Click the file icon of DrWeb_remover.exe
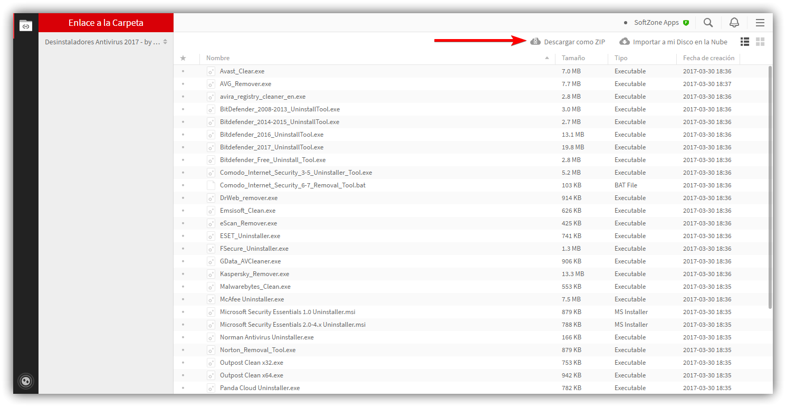This screenshot has width=786, height=407. [x=211, y=198]
